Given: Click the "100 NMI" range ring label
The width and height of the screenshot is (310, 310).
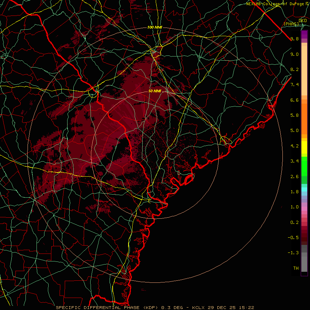Looking at the screenshot, I should pos(155,27).
